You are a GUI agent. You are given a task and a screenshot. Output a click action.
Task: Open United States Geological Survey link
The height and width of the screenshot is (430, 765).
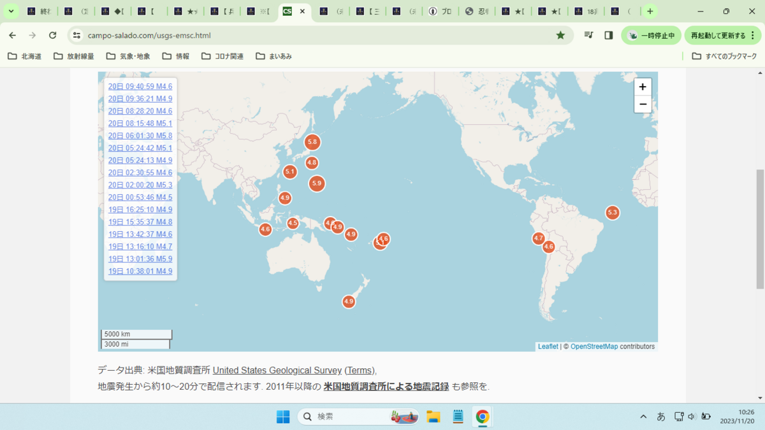277,370
